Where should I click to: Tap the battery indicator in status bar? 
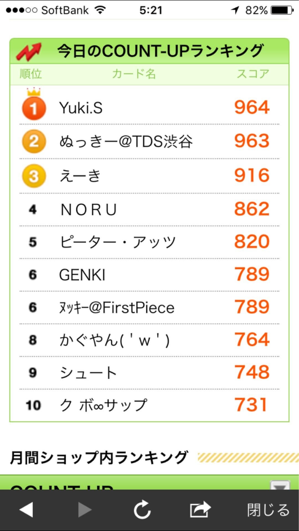(282, 11)
